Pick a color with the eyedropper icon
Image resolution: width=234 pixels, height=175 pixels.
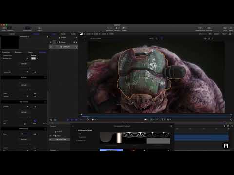click(27, 59)
